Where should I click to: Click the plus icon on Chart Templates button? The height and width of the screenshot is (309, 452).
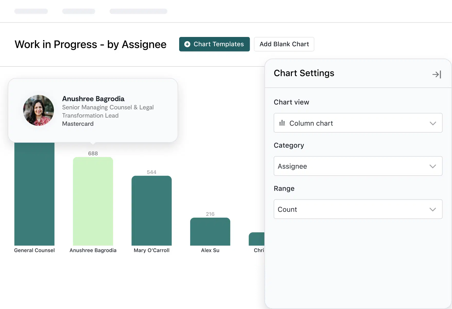tap(187, 44)
